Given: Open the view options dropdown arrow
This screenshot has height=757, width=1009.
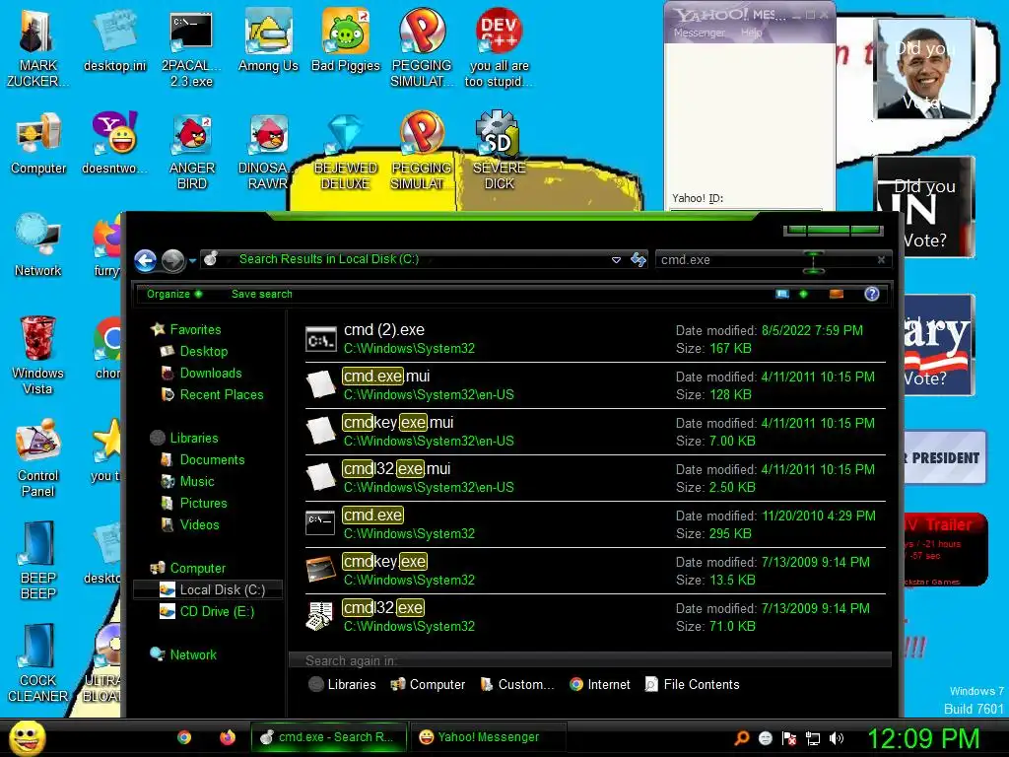Looking at the screenshot, I should pyautogui.click(x=803, y=294).
